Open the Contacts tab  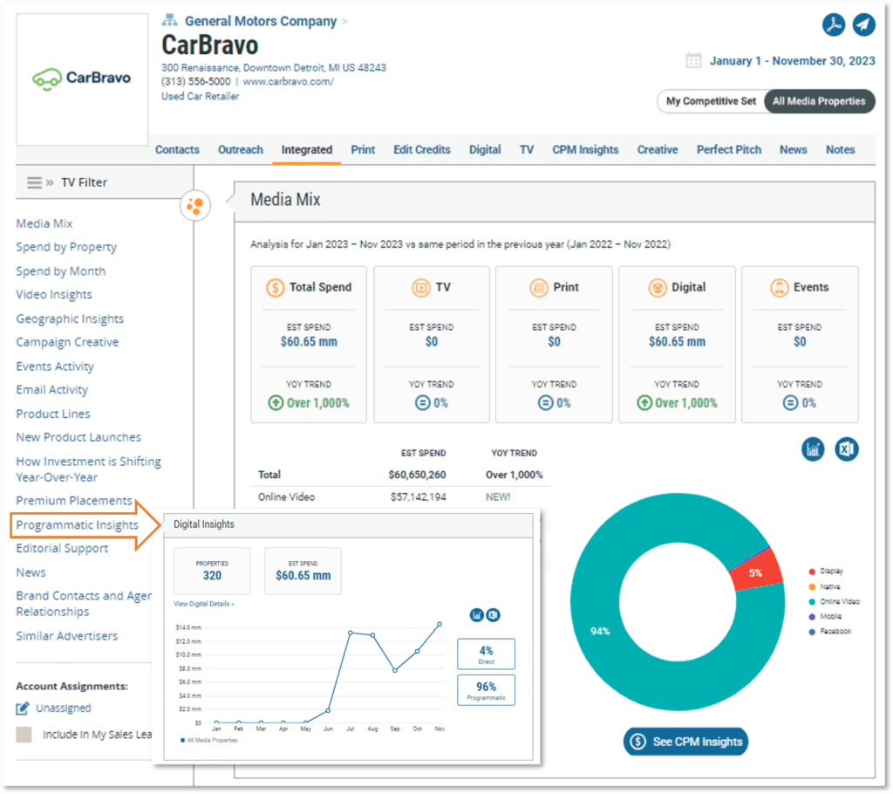177,150
